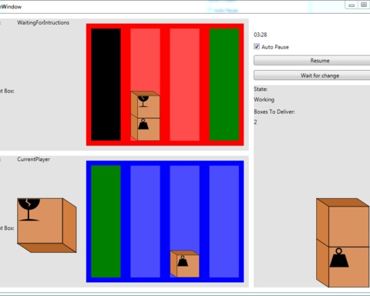Click the plain top box in delivery stack
The width and height of the screenshot is (370, 296).
(343, 223)
